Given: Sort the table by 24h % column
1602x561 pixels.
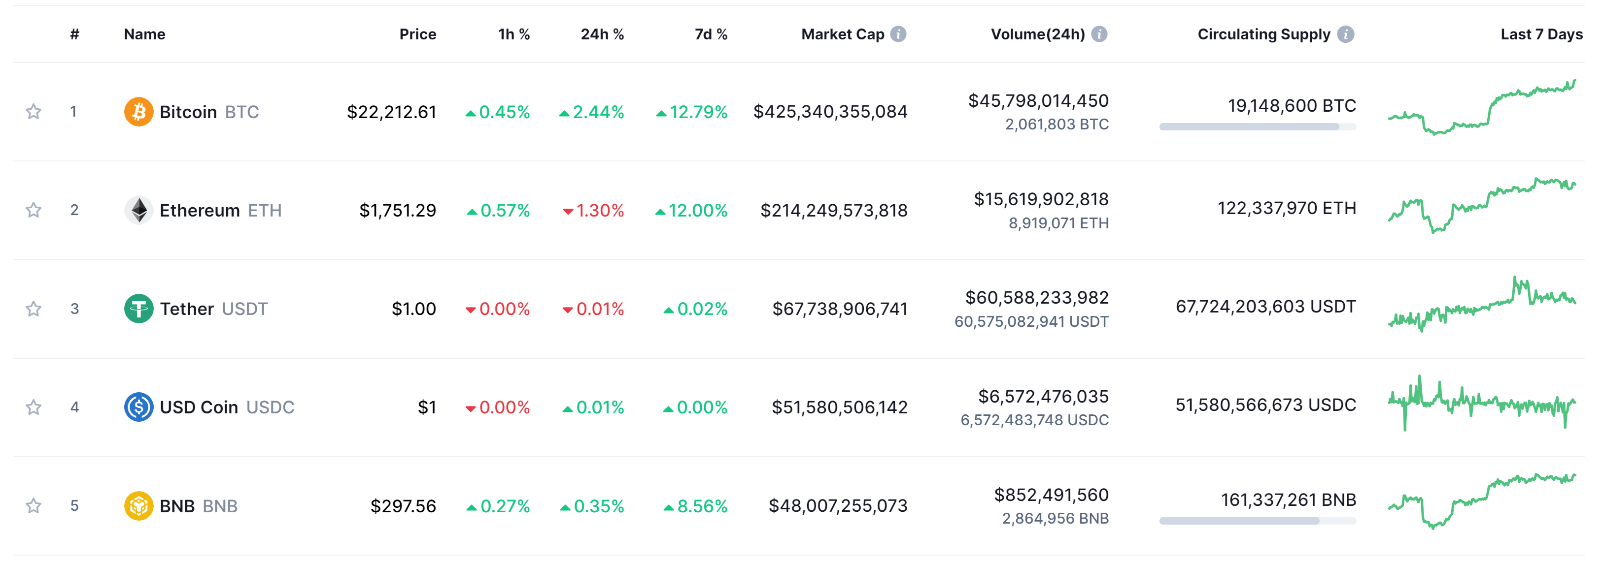Looking at the screenshot, I should [x=602, y=34].
